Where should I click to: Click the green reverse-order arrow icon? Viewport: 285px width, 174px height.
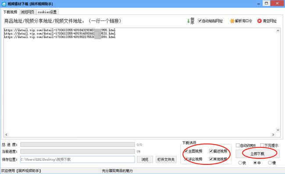click(188, 21)
